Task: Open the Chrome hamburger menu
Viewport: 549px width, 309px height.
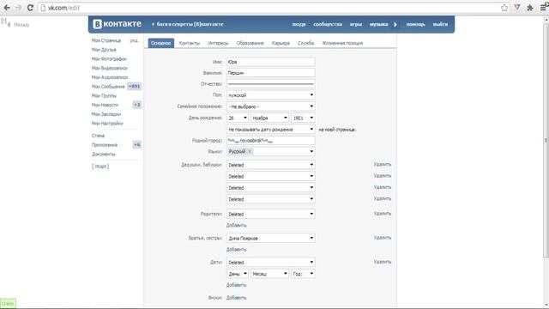Action: (543, 8)
